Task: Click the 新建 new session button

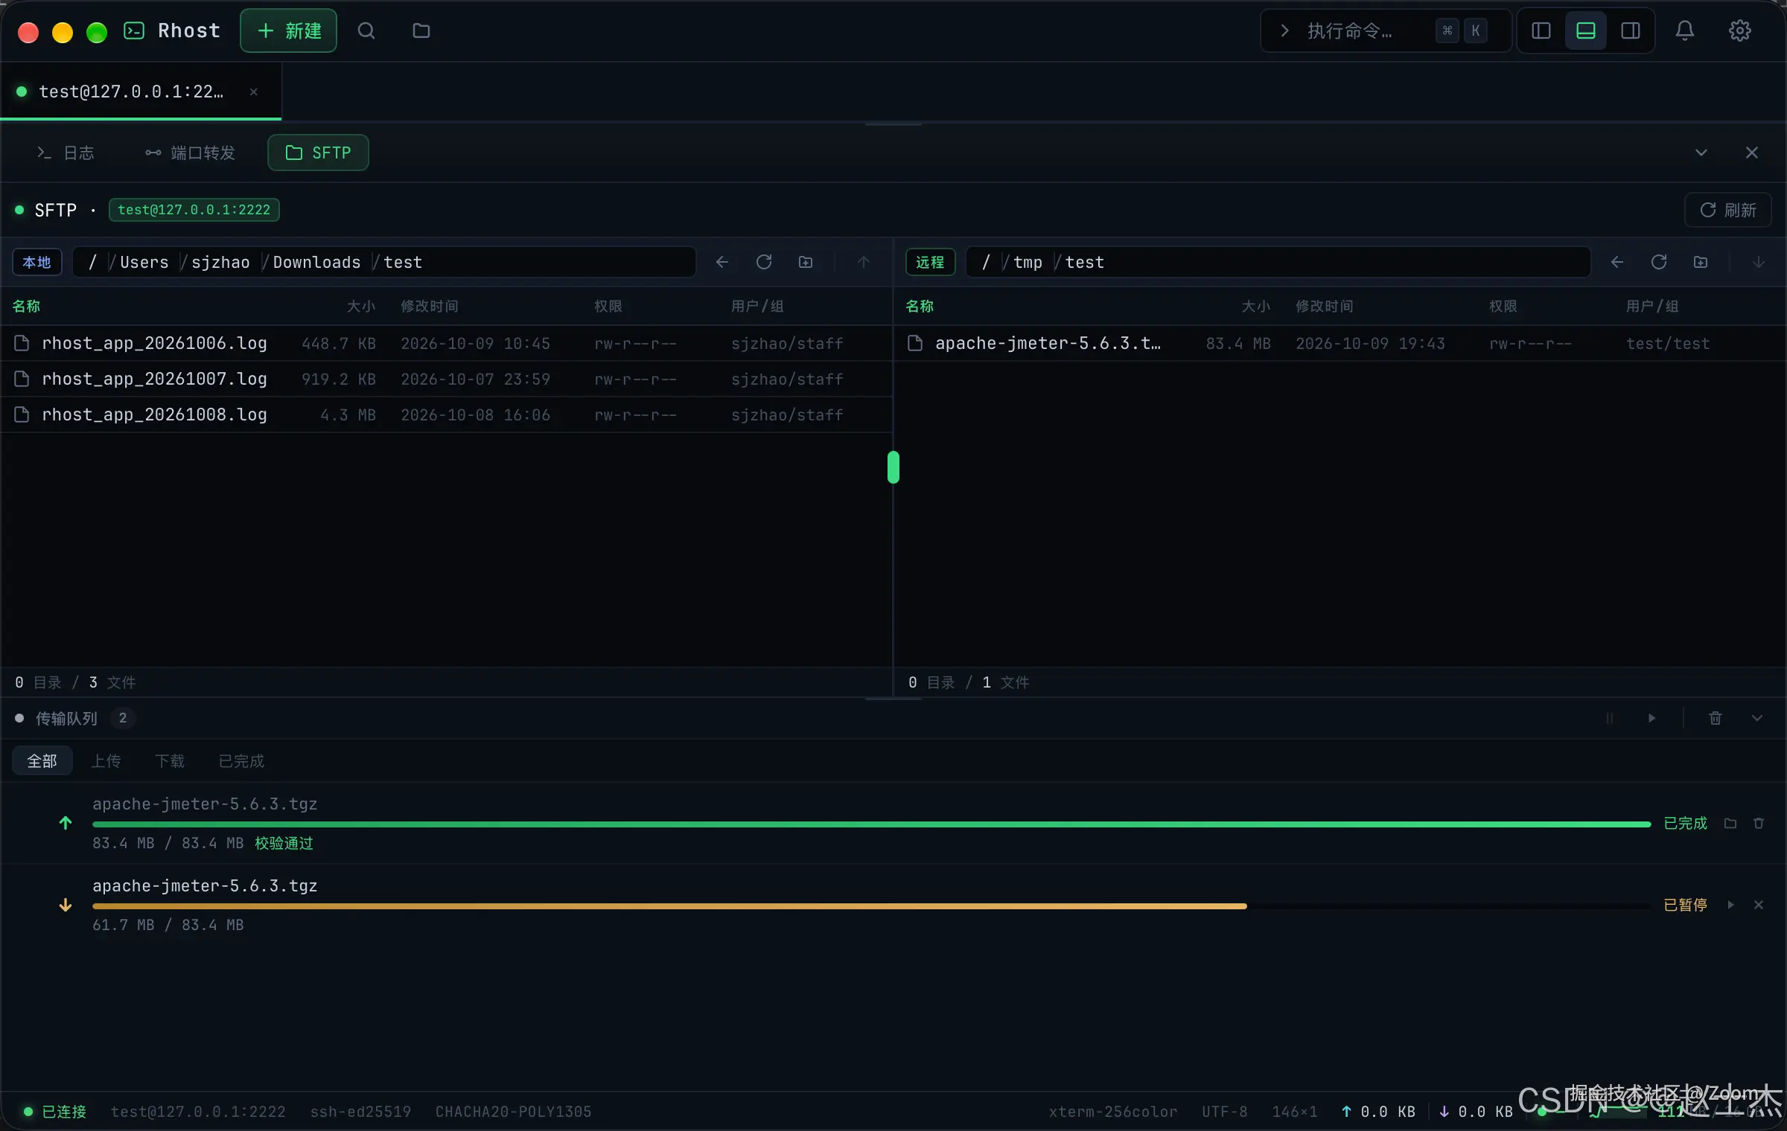Action: click(288, 31)
